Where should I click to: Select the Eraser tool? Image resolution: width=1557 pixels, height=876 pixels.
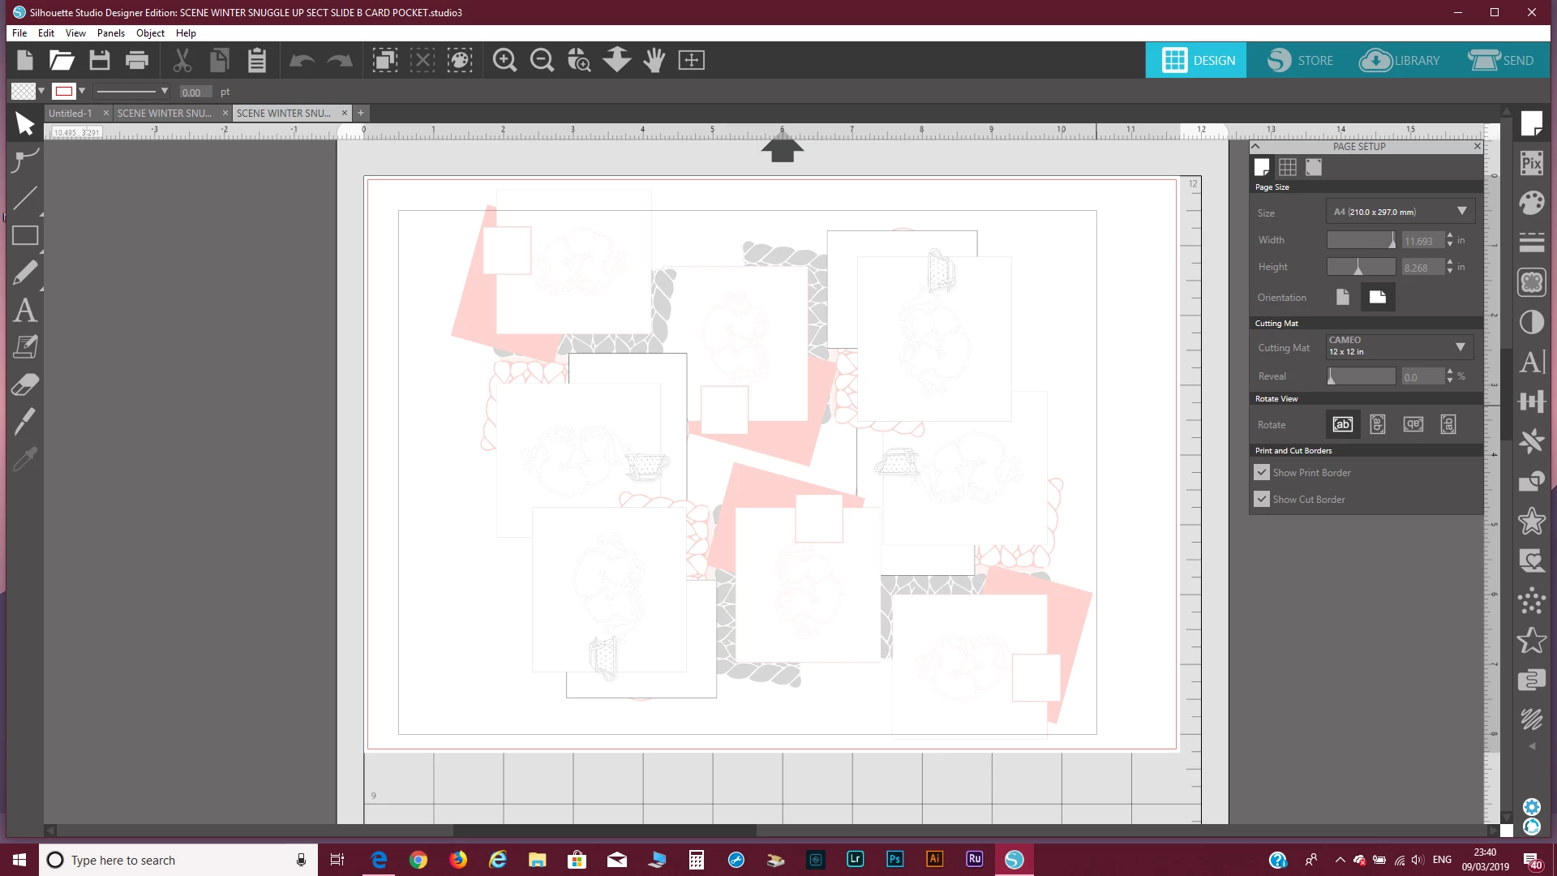[25, 384]
